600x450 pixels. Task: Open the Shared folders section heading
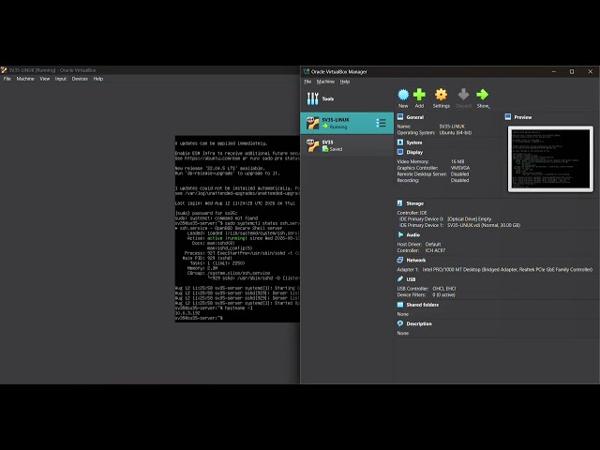pos(423,305)
